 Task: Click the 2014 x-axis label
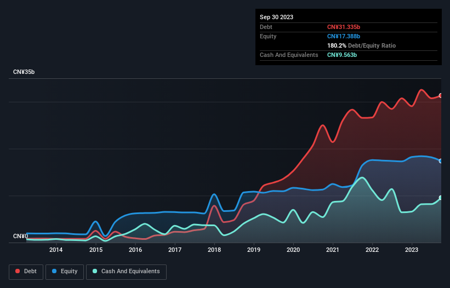pos(56,250)
